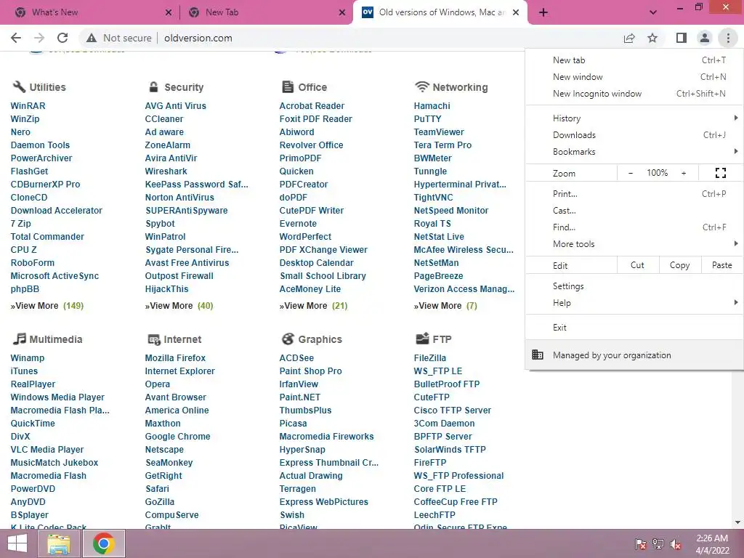Open a New Incognito window
The height and width of the screenshot is (558, 744).
coord(634,94)
